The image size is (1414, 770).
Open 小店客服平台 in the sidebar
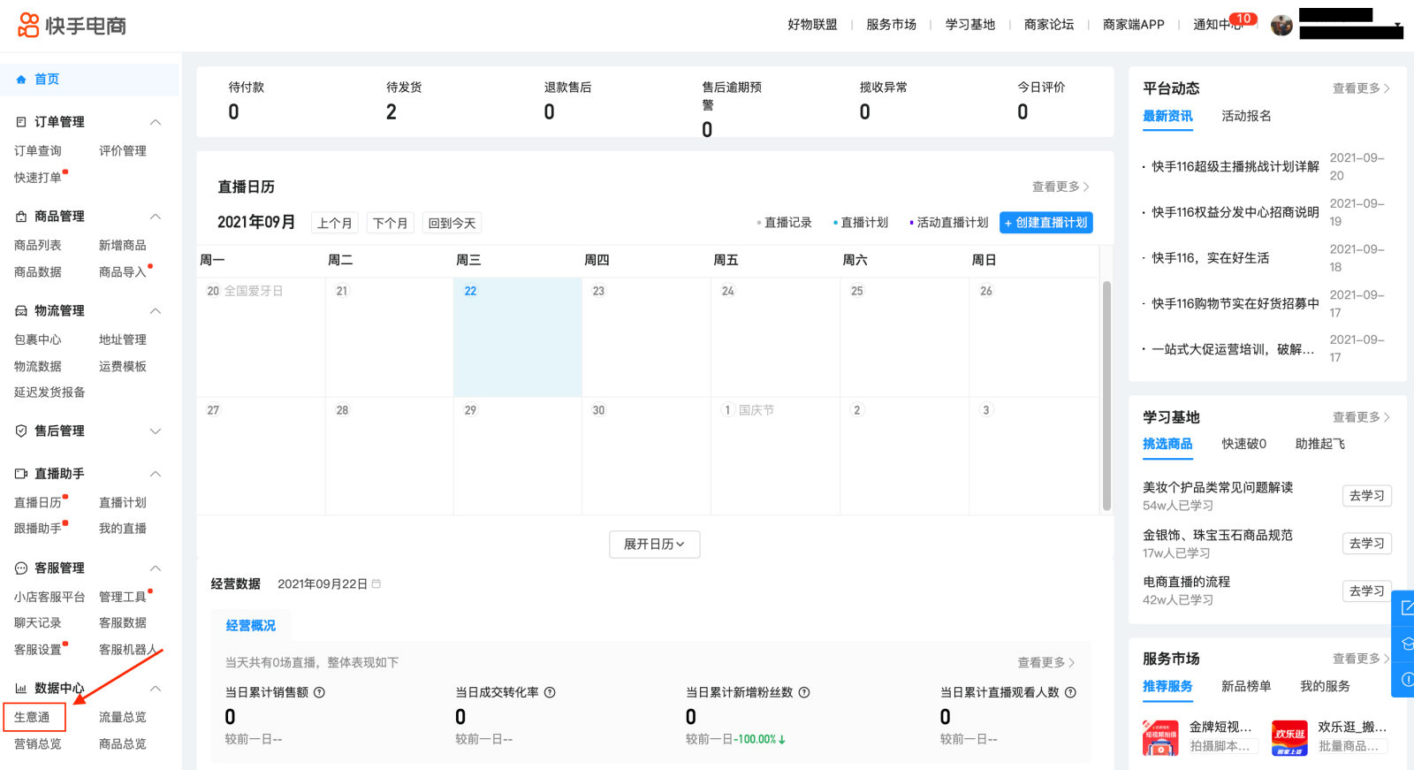[49, 598]
